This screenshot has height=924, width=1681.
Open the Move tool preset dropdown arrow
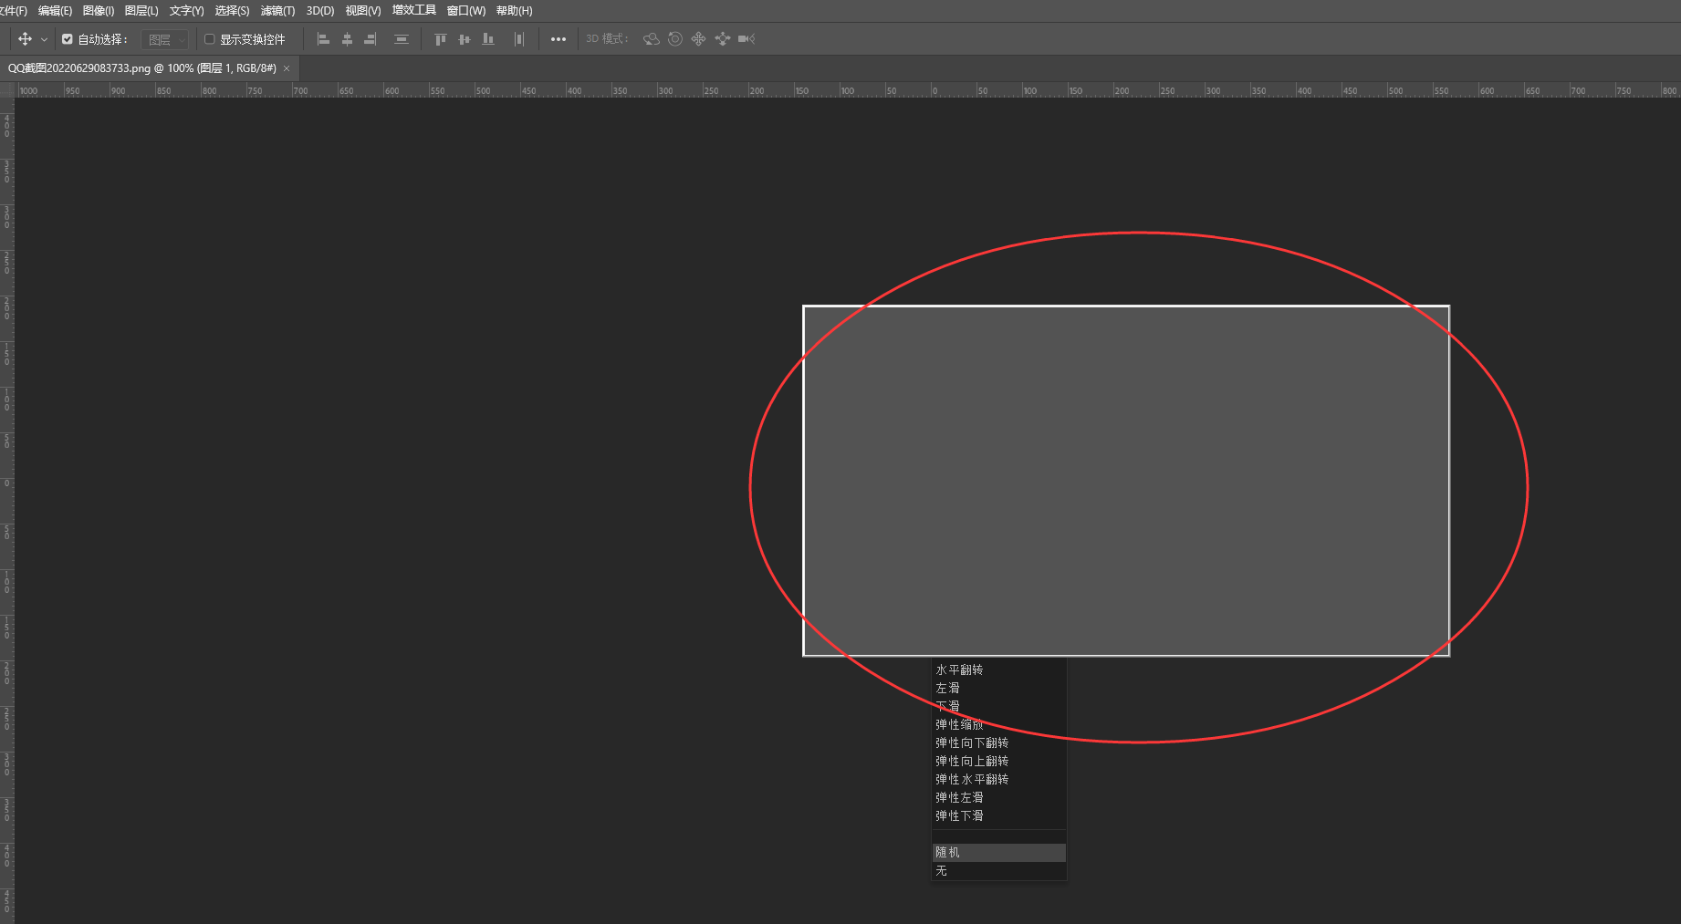(x=44, y=40)
